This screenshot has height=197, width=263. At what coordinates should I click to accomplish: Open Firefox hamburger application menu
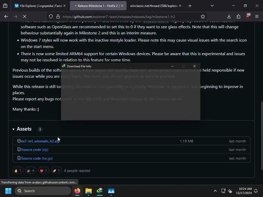click(257, 16)
